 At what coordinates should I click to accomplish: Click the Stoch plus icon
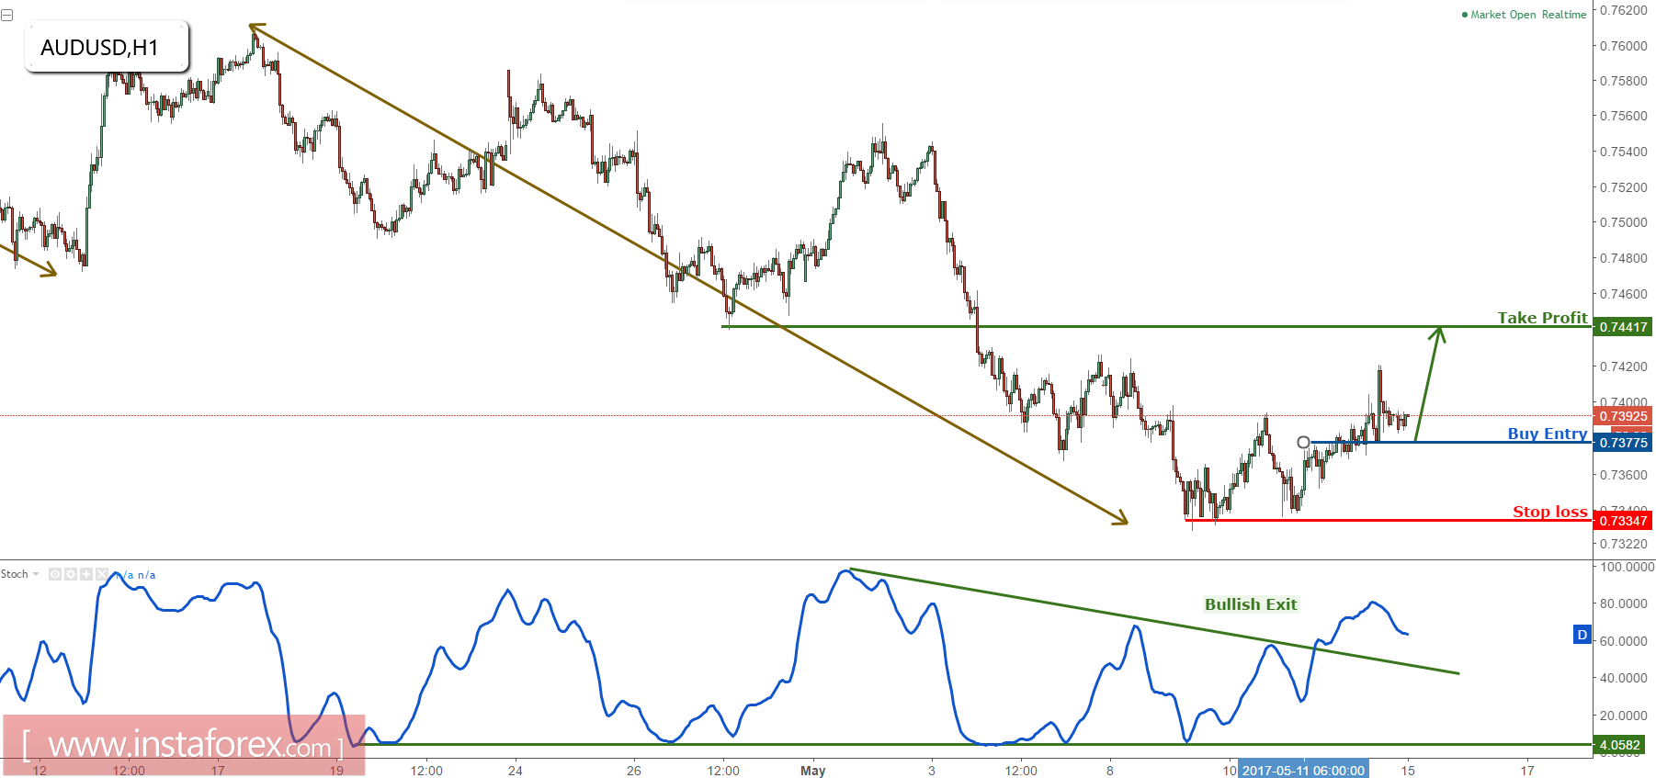click(86, 574)
